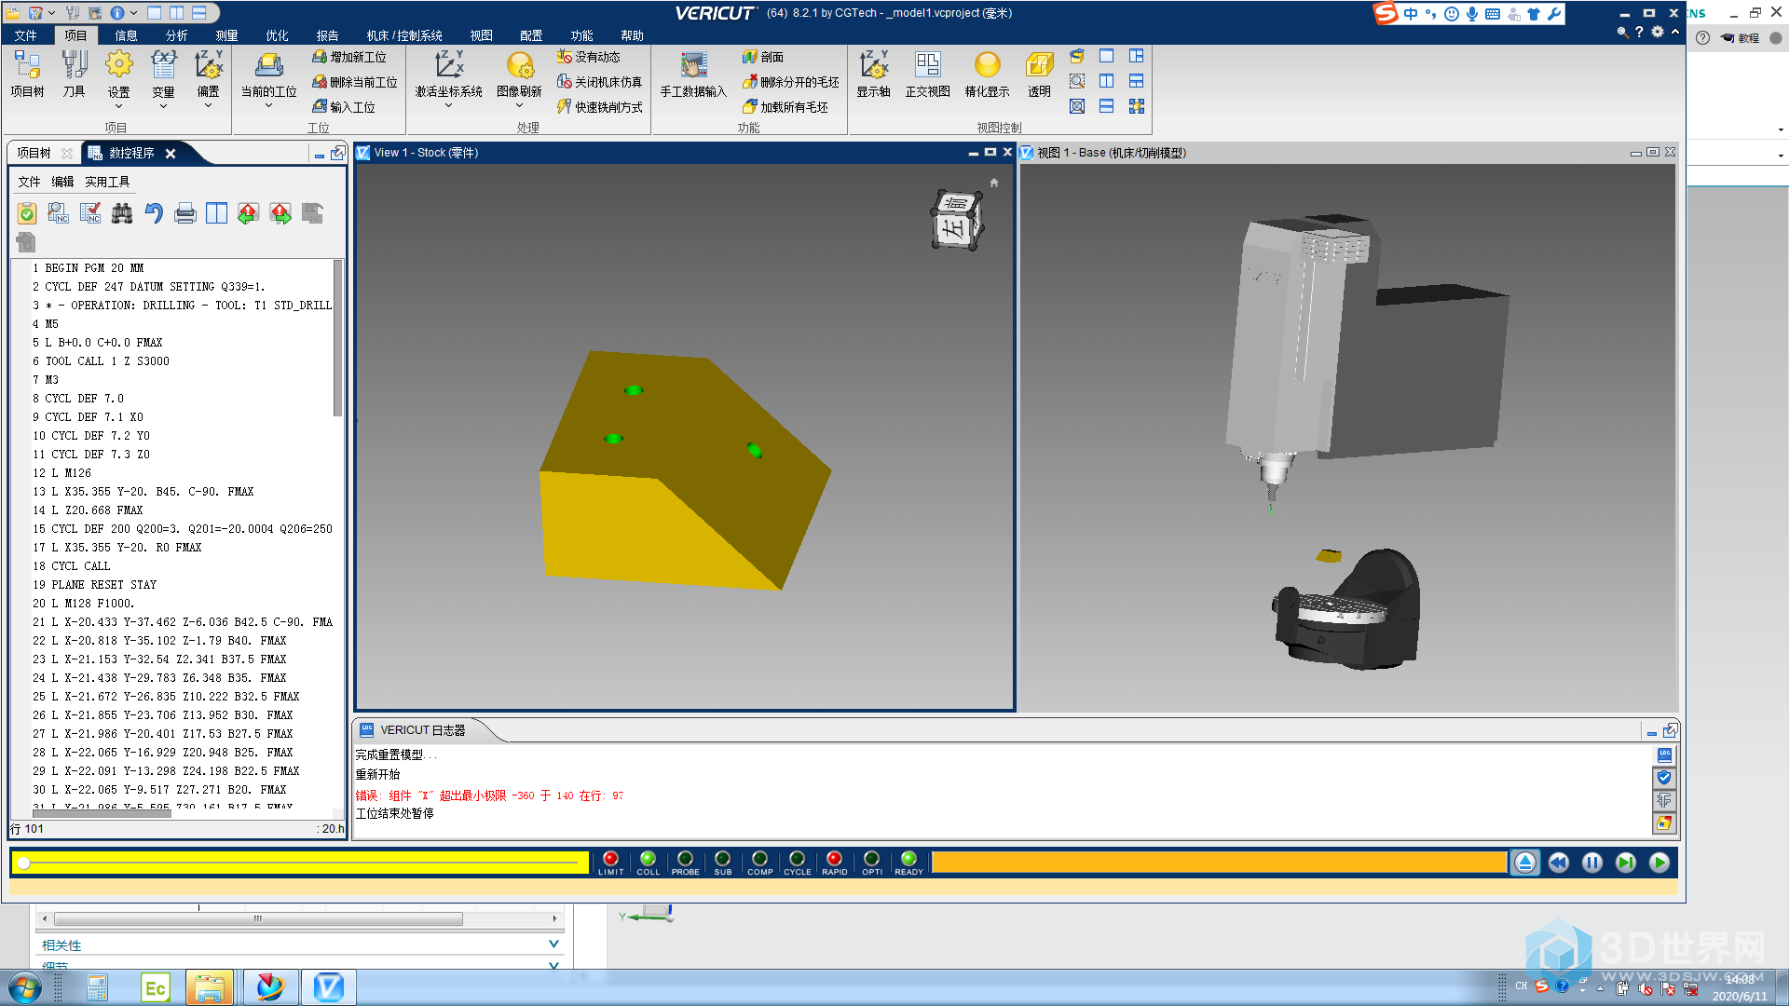Click 删除当前工位 button

[355, 82]
